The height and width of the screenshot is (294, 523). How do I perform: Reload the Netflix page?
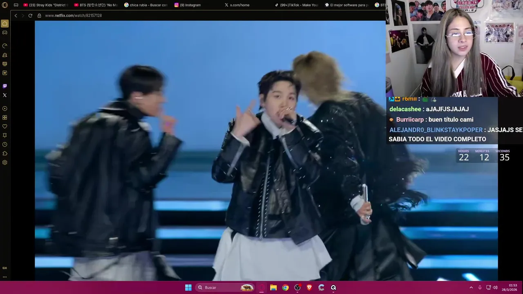point(30,16)
